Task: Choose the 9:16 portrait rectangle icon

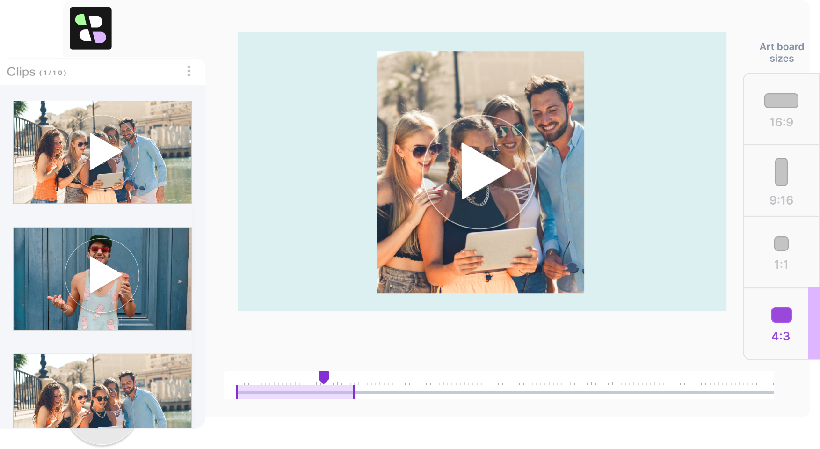Action: tap(781, 172)
